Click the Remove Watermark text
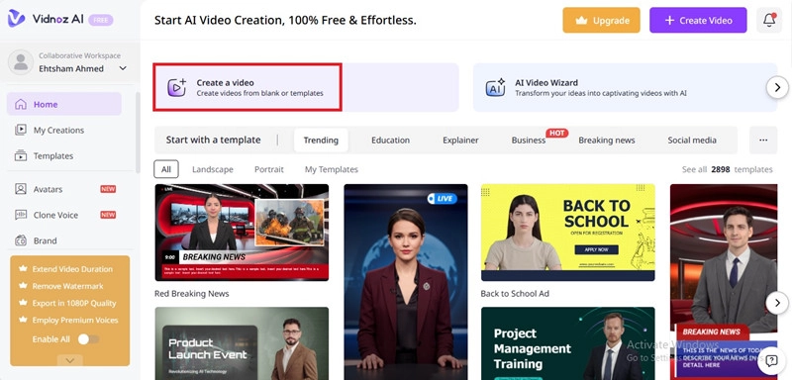 point(67,286)
